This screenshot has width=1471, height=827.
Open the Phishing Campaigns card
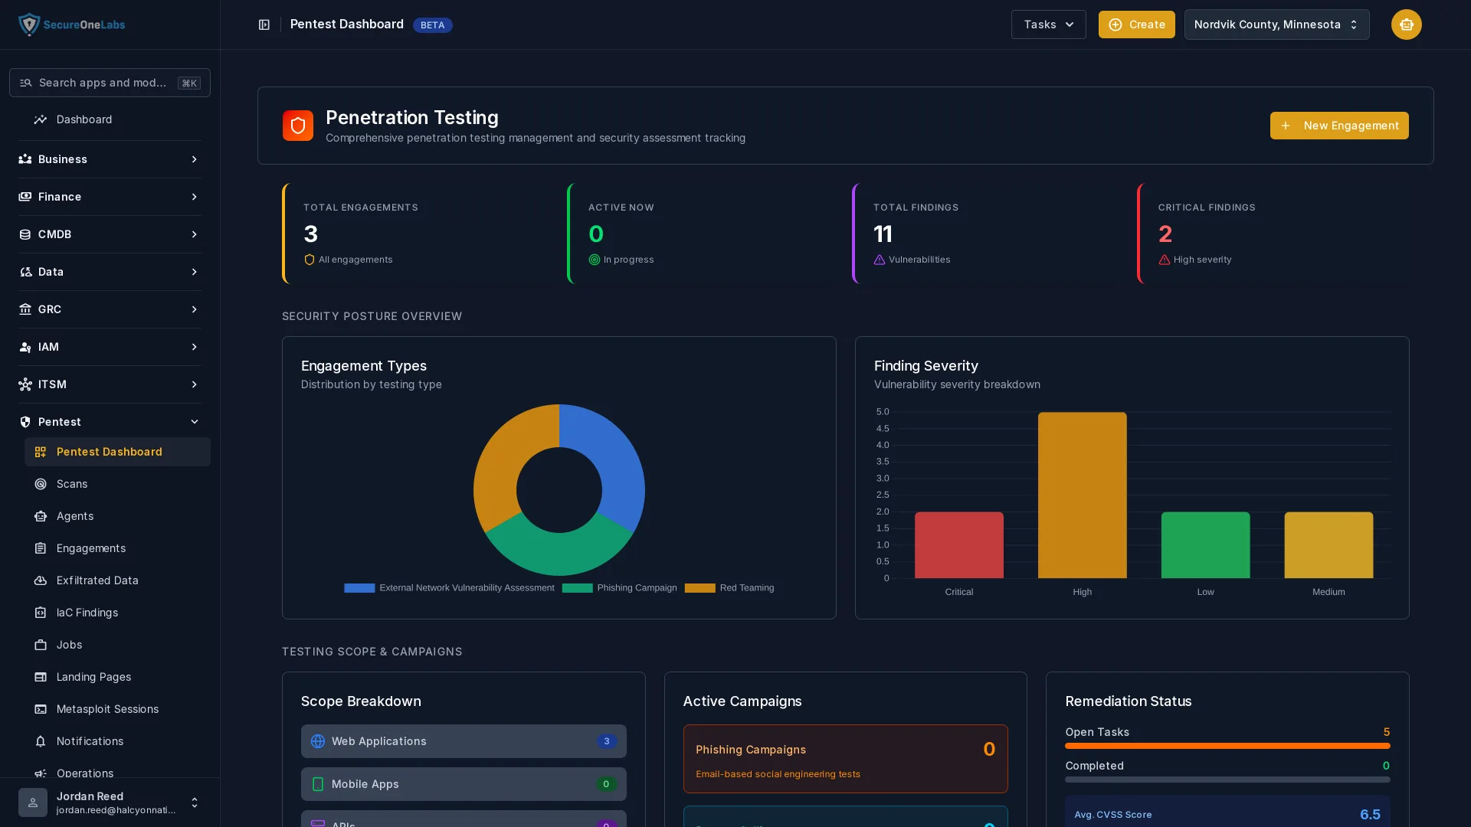coord(845,759)
